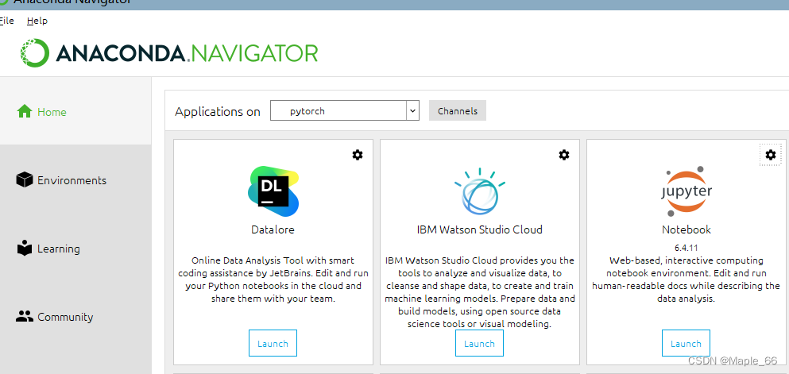
Task: Click the IBM Watson Studio Cloud description
Action: [x=480, y=292]
